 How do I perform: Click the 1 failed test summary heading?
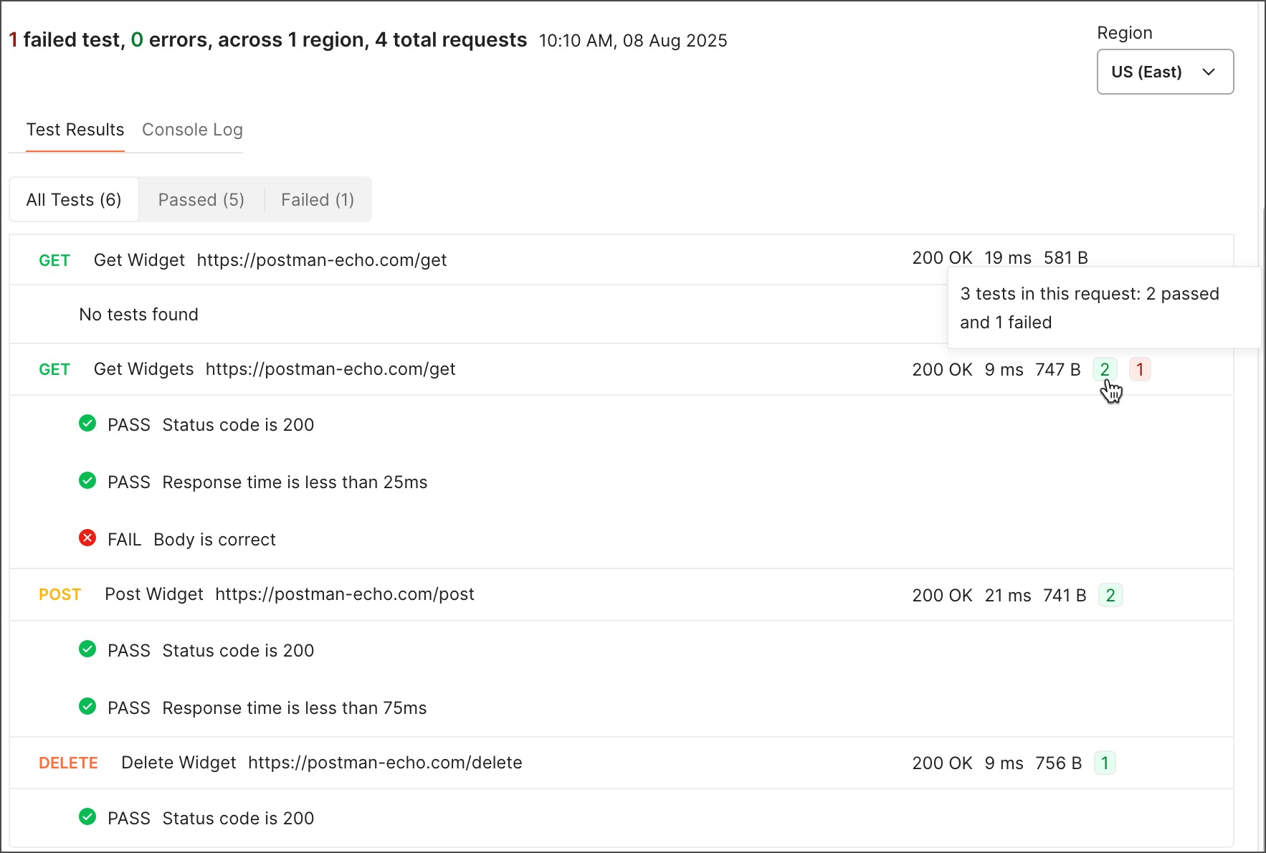point(268,39)
